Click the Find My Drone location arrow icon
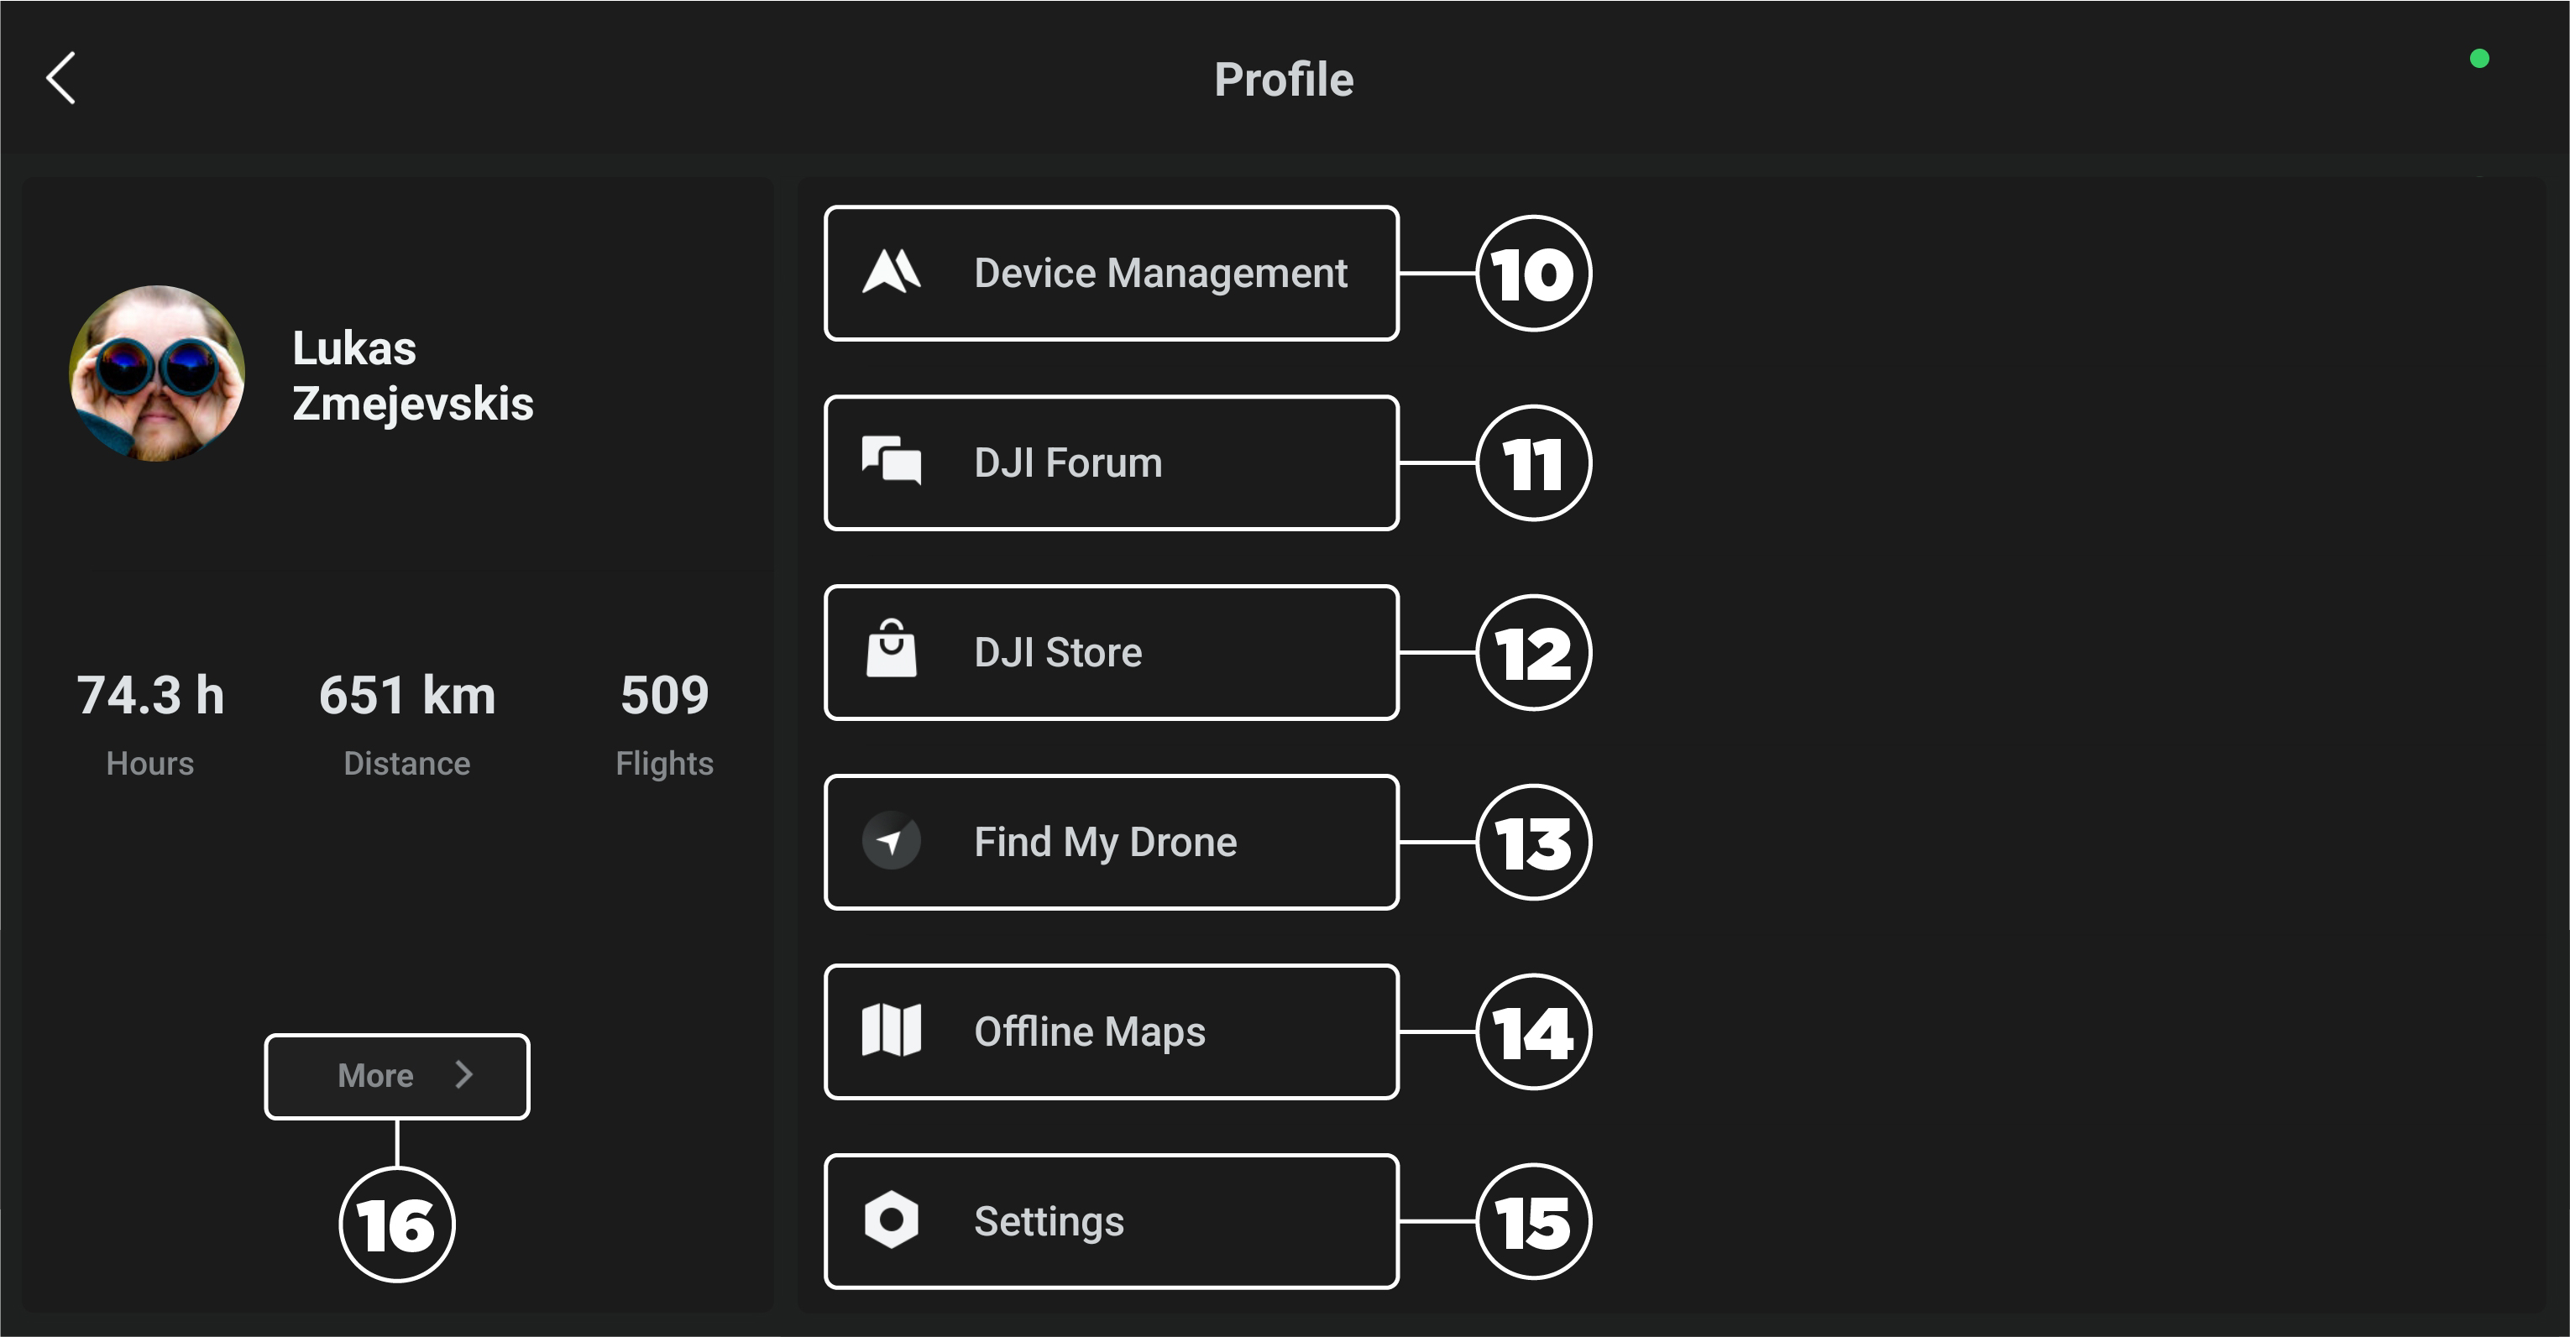 [x=891, y=842]
